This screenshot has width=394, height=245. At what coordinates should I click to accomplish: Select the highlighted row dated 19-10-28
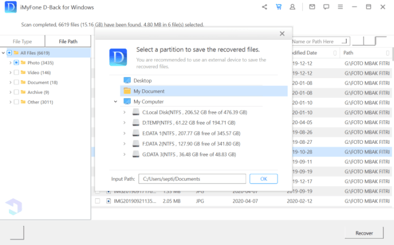pos(342,152)
